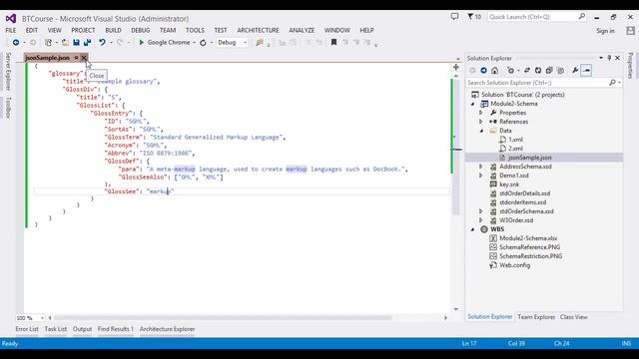
Task: Open the Properties side panel tab
Action: click(x=630, y=66)
